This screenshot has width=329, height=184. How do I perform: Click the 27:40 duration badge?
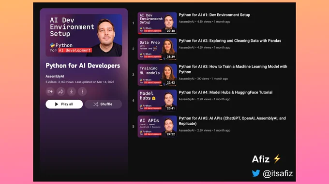(x=171, y=31)
